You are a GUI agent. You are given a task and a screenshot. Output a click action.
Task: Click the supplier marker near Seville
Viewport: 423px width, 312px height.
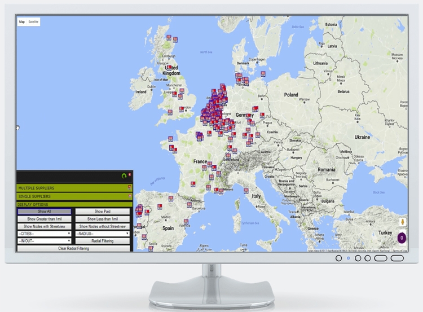pyautogui.click(x=151, y=248)
